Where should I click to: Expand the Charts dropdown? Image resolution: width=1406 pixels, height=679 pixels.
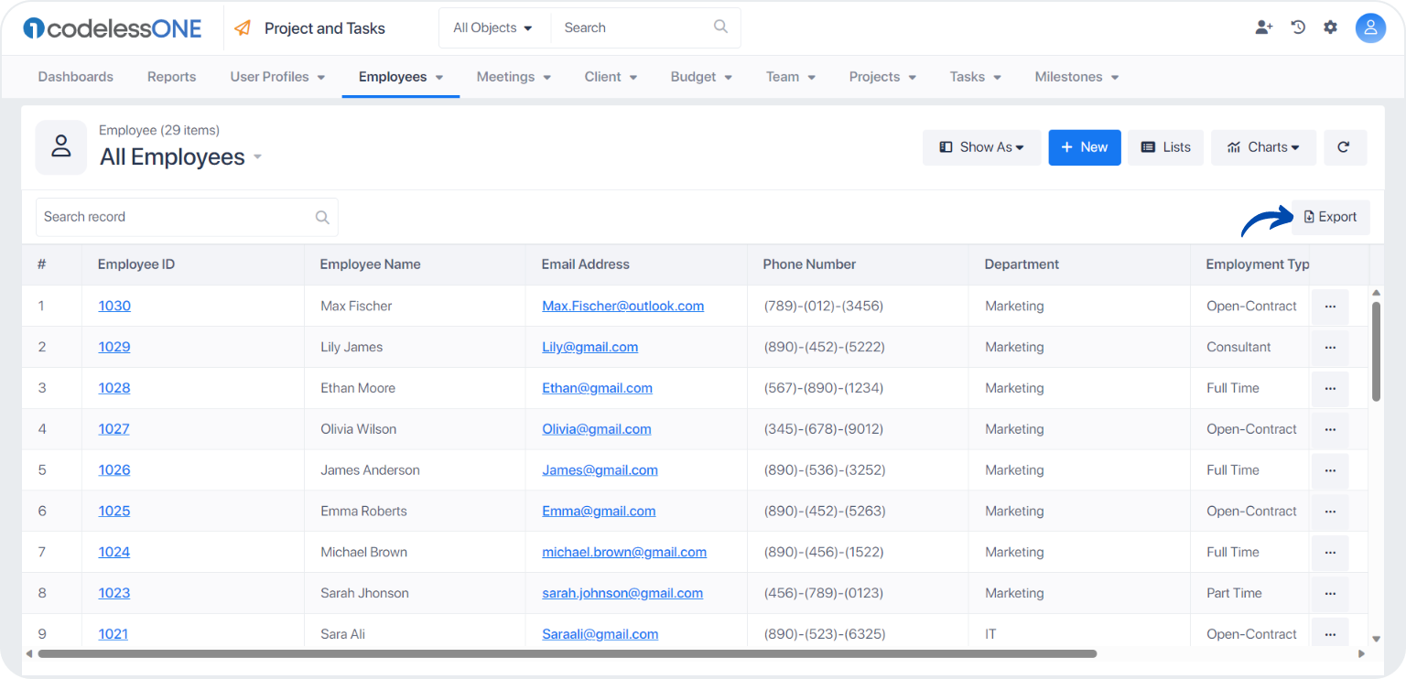(x=1263, y=147)
